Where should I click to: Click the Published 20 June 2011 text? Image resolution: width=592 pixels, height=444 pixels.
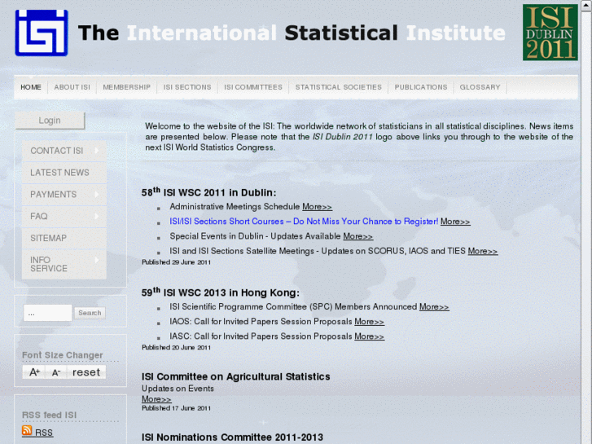pyautogui.click(x=177, y=348)
